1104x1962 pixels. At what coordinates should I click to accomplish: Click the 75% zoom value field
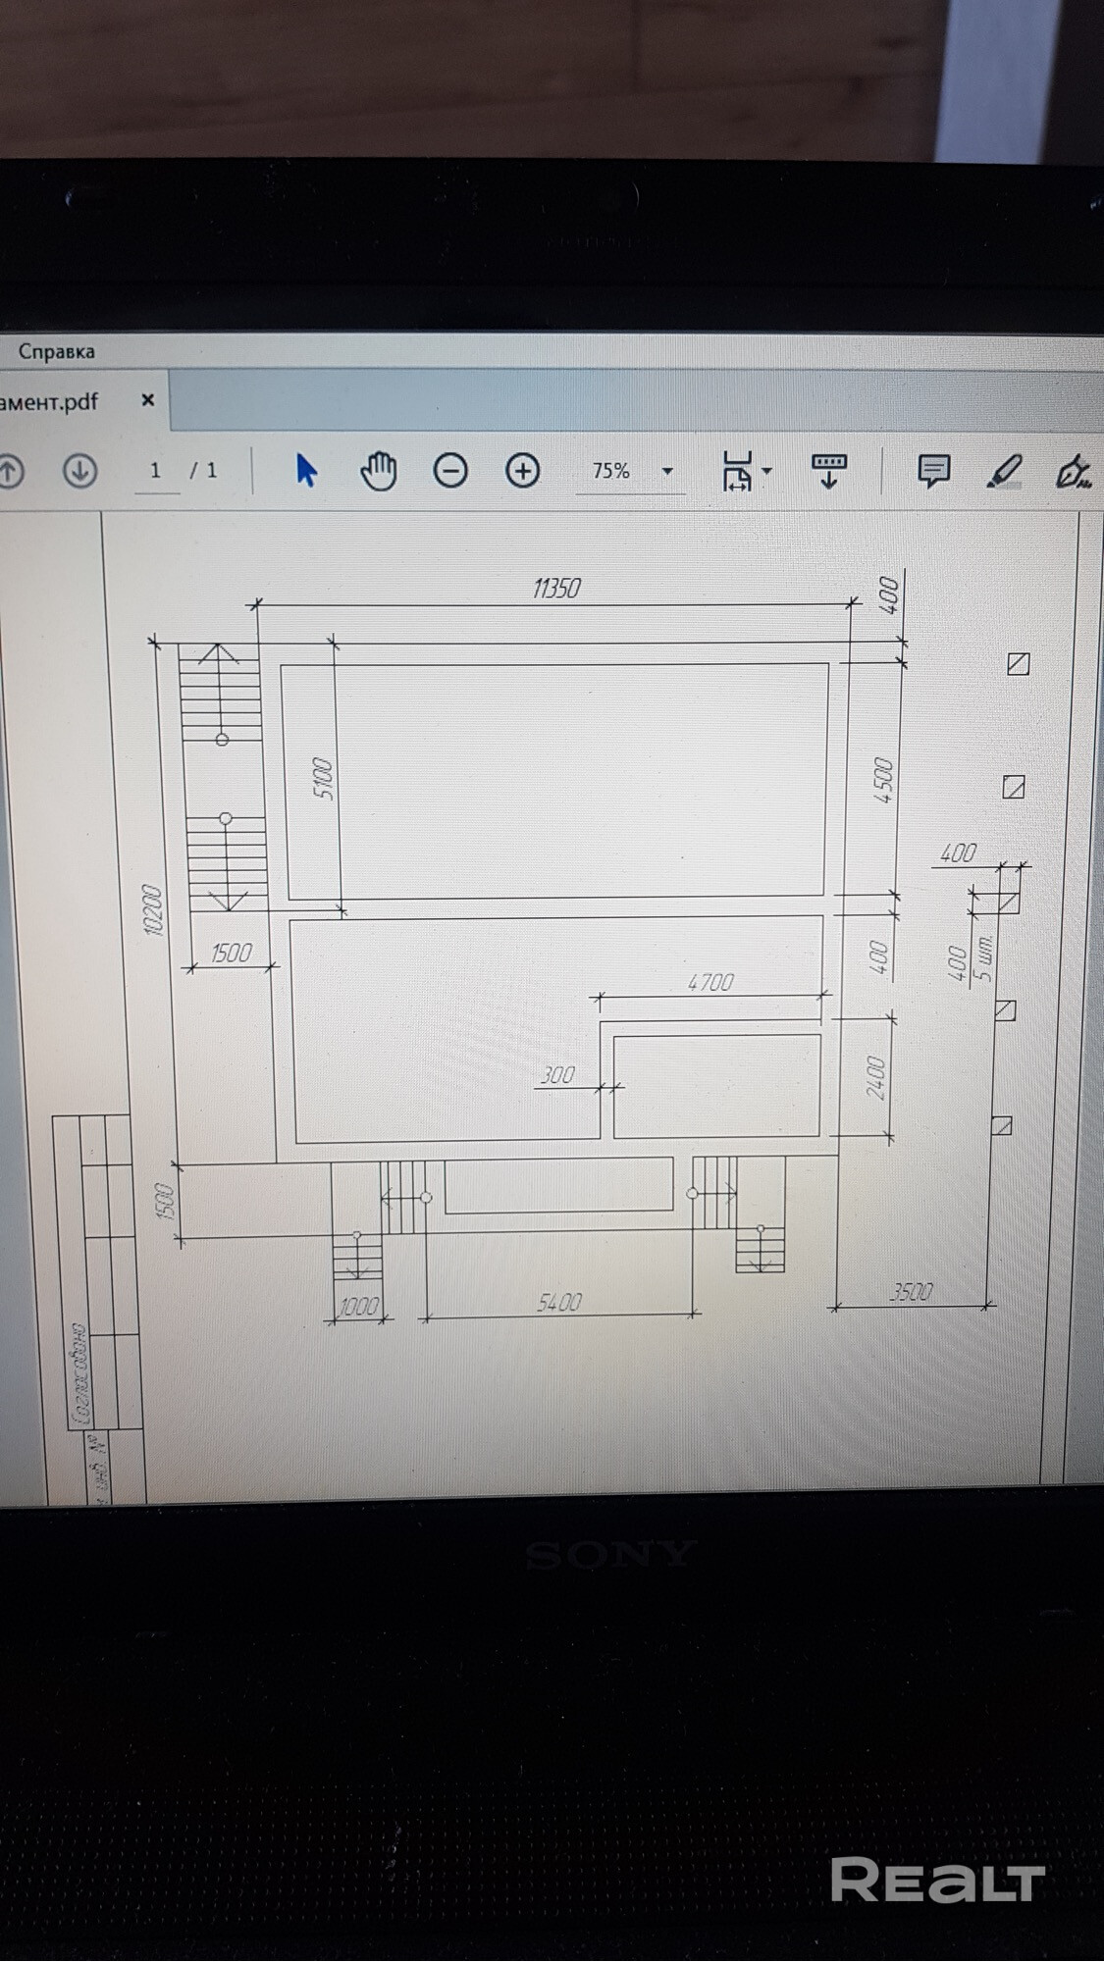610,471
